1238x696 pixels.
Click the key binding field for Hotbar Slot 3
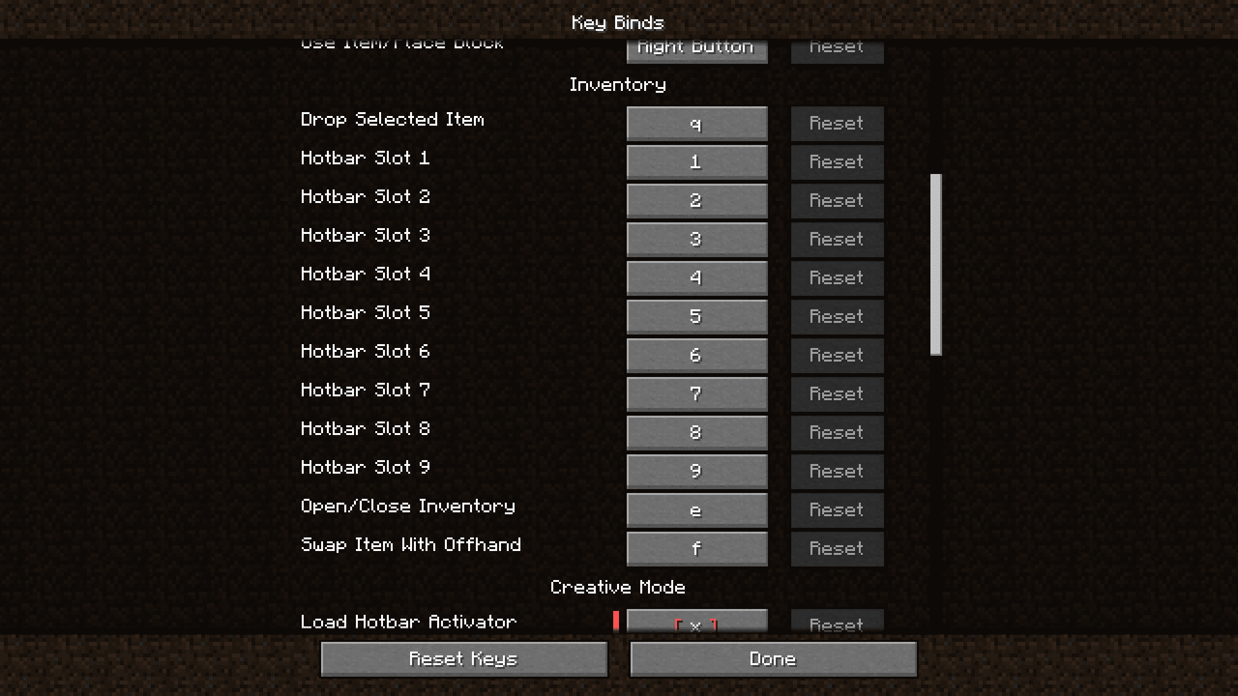[696, 239]
